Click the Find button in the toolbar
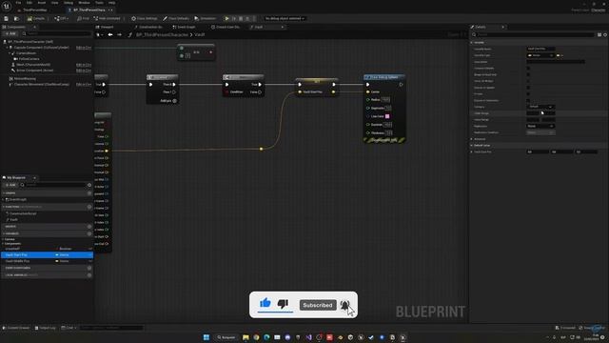This screenshot has width=609, height=343. tap(83, 18)
